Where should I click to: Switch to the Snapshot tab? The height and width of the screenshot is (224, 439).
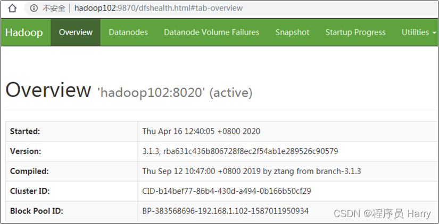292,32
